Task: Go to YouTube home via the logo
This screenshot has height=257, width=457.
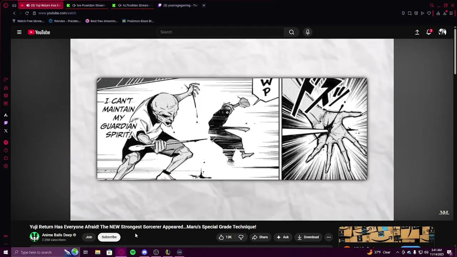Action: click(39, 32)
